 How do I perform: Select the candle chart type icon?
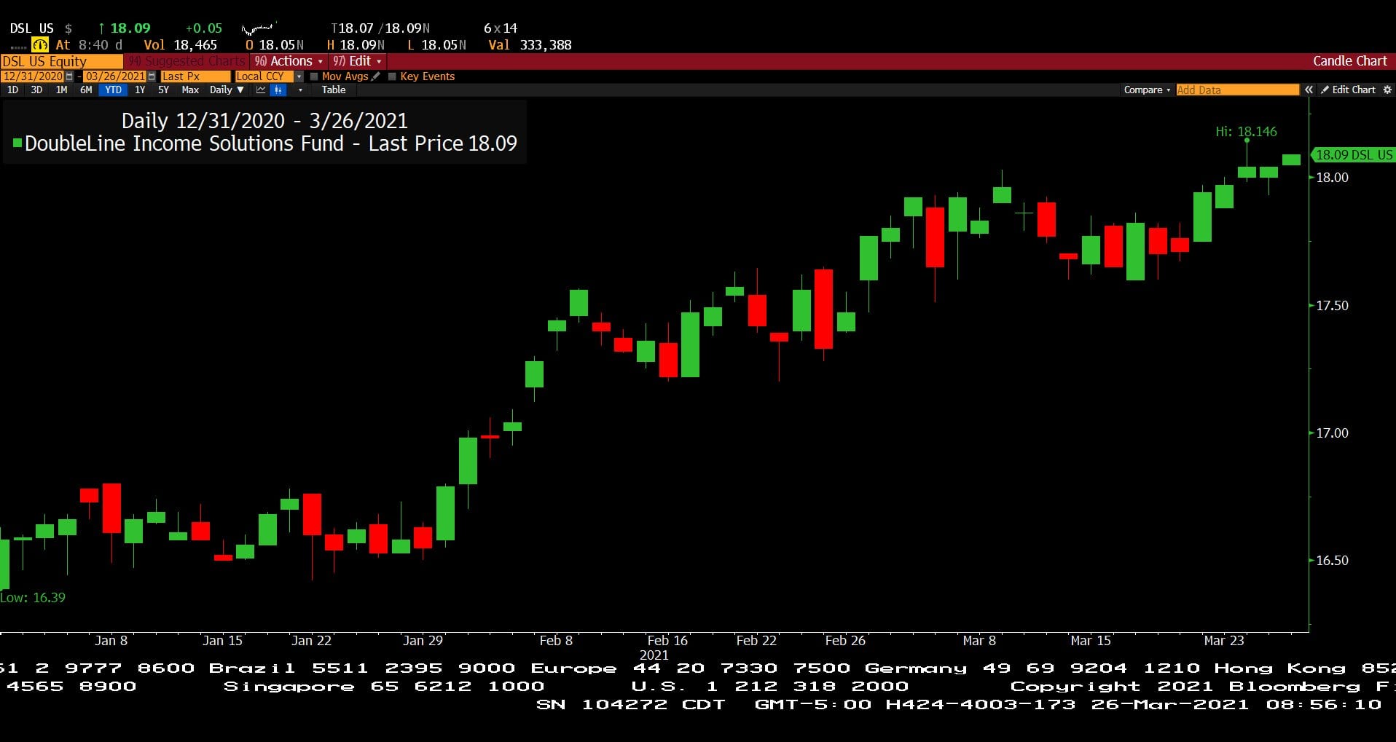click(x=278, y=90)
